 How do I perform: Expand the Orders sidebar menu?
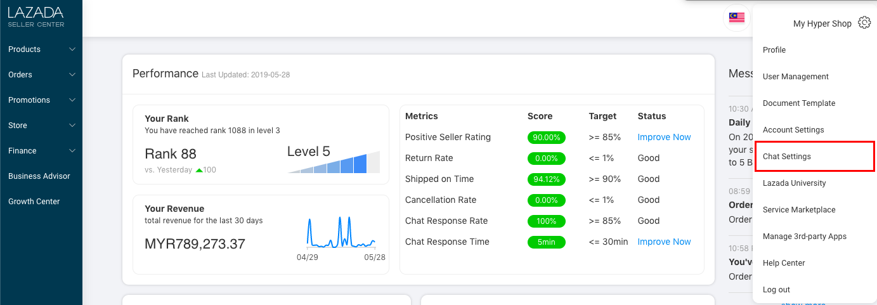(x=41, y=75)
